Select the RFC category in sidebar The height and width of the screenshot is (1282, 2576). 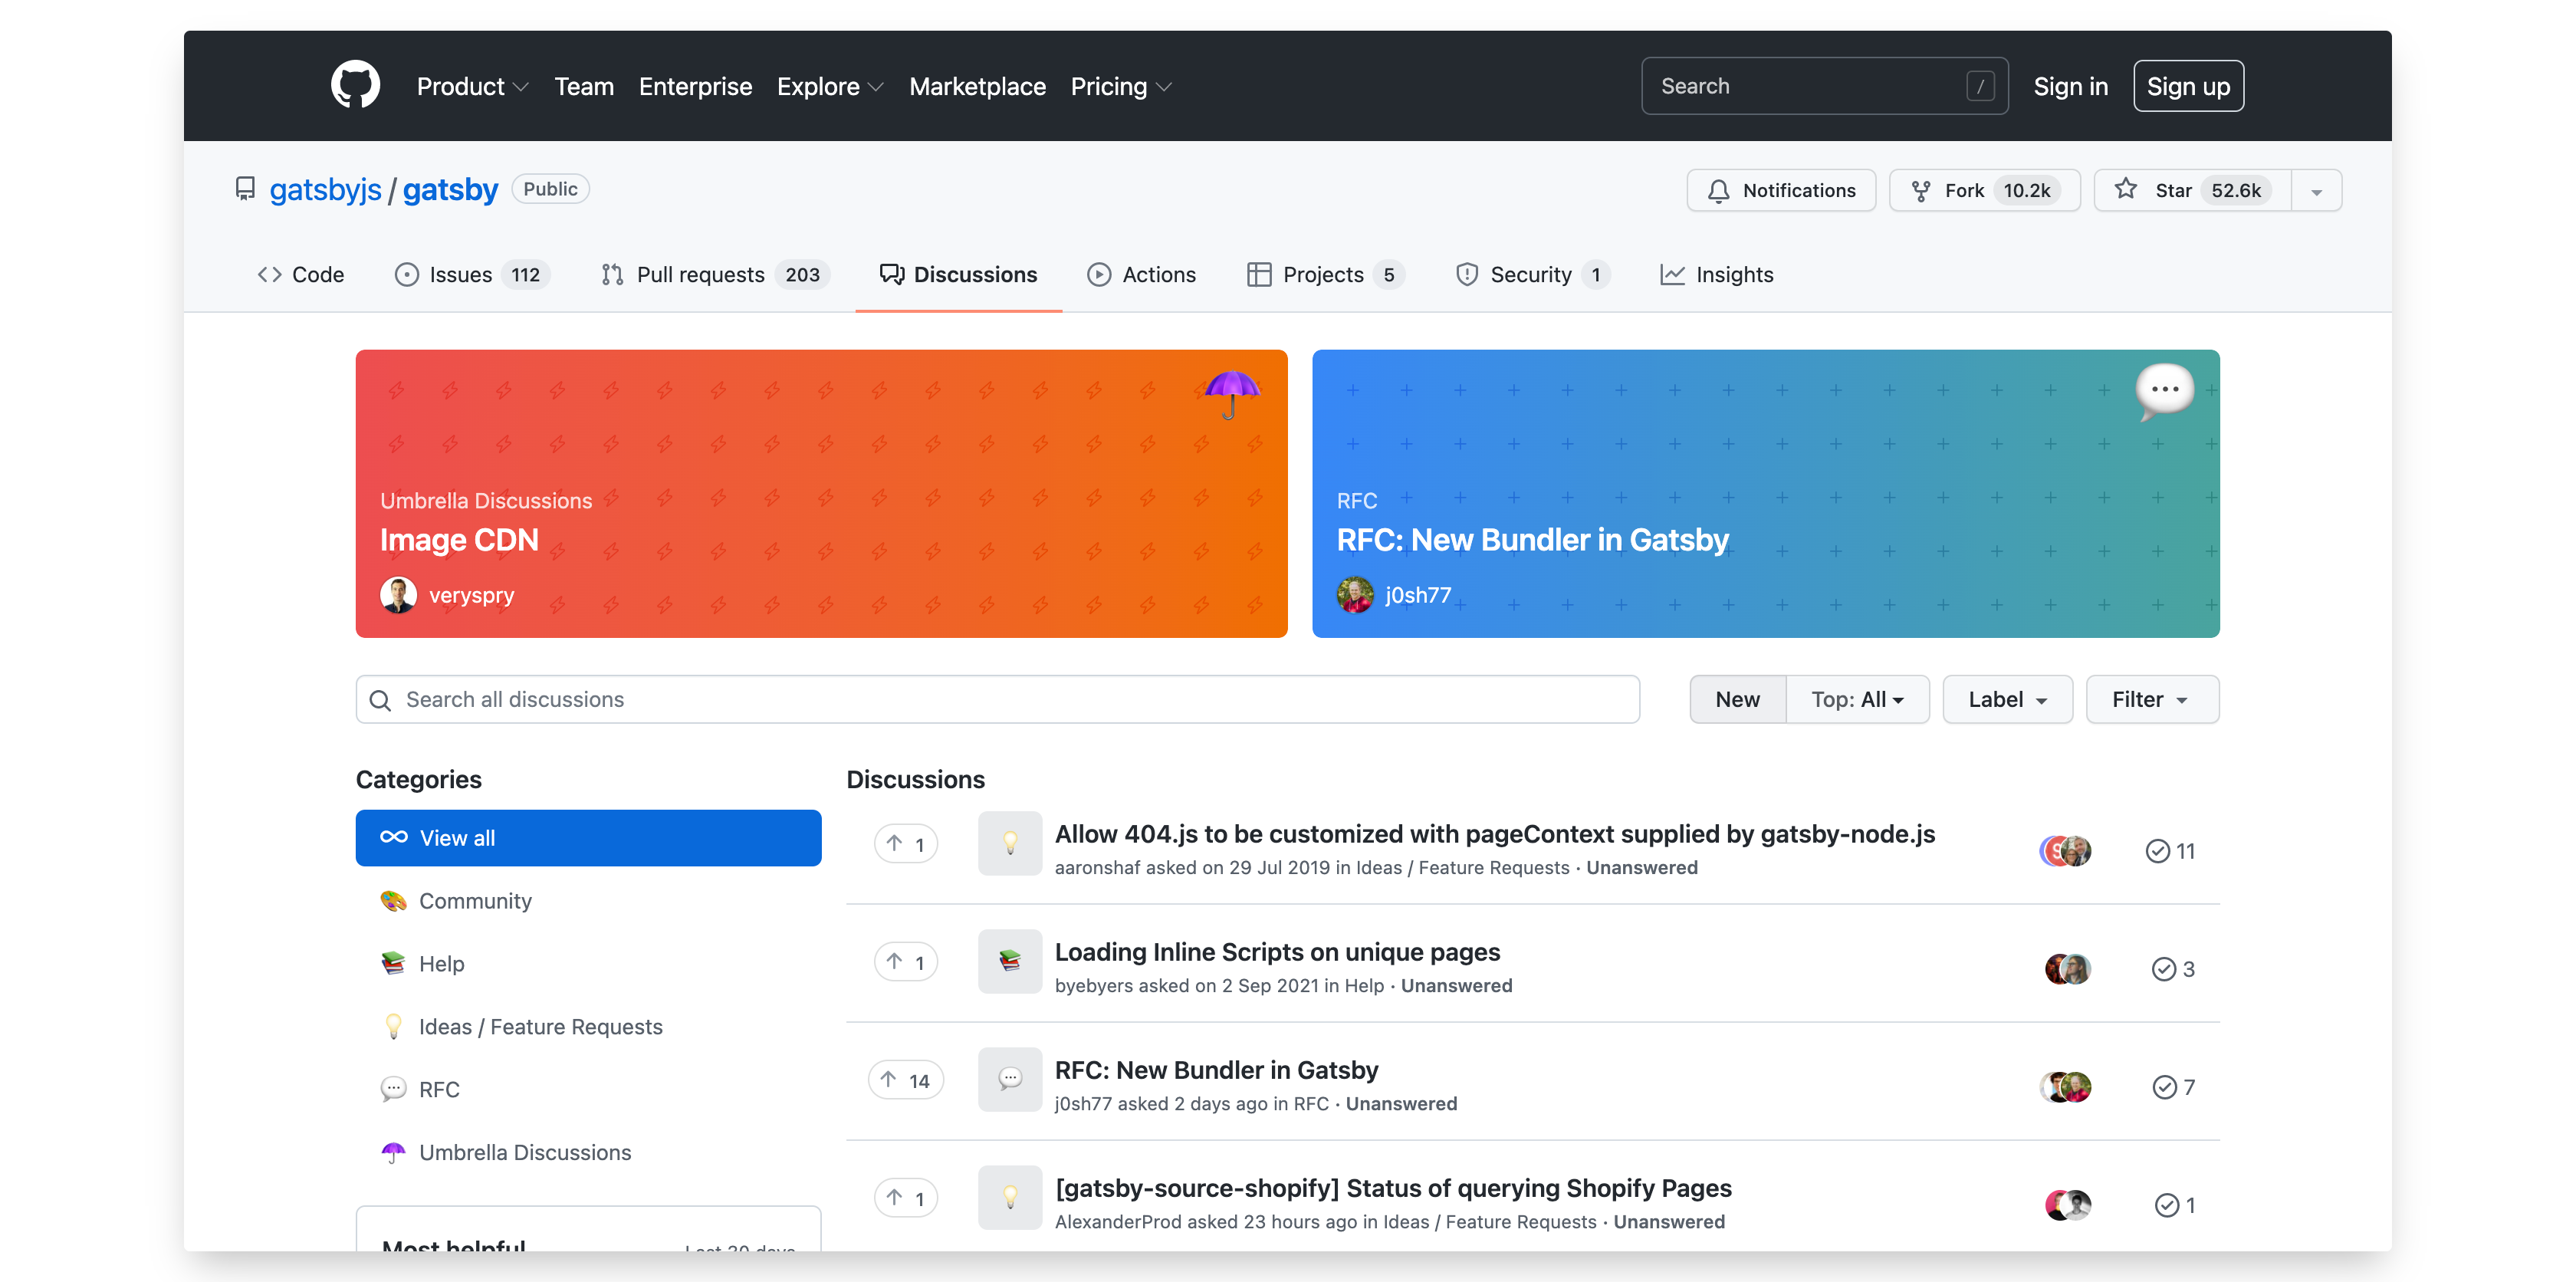[588, 1090]
